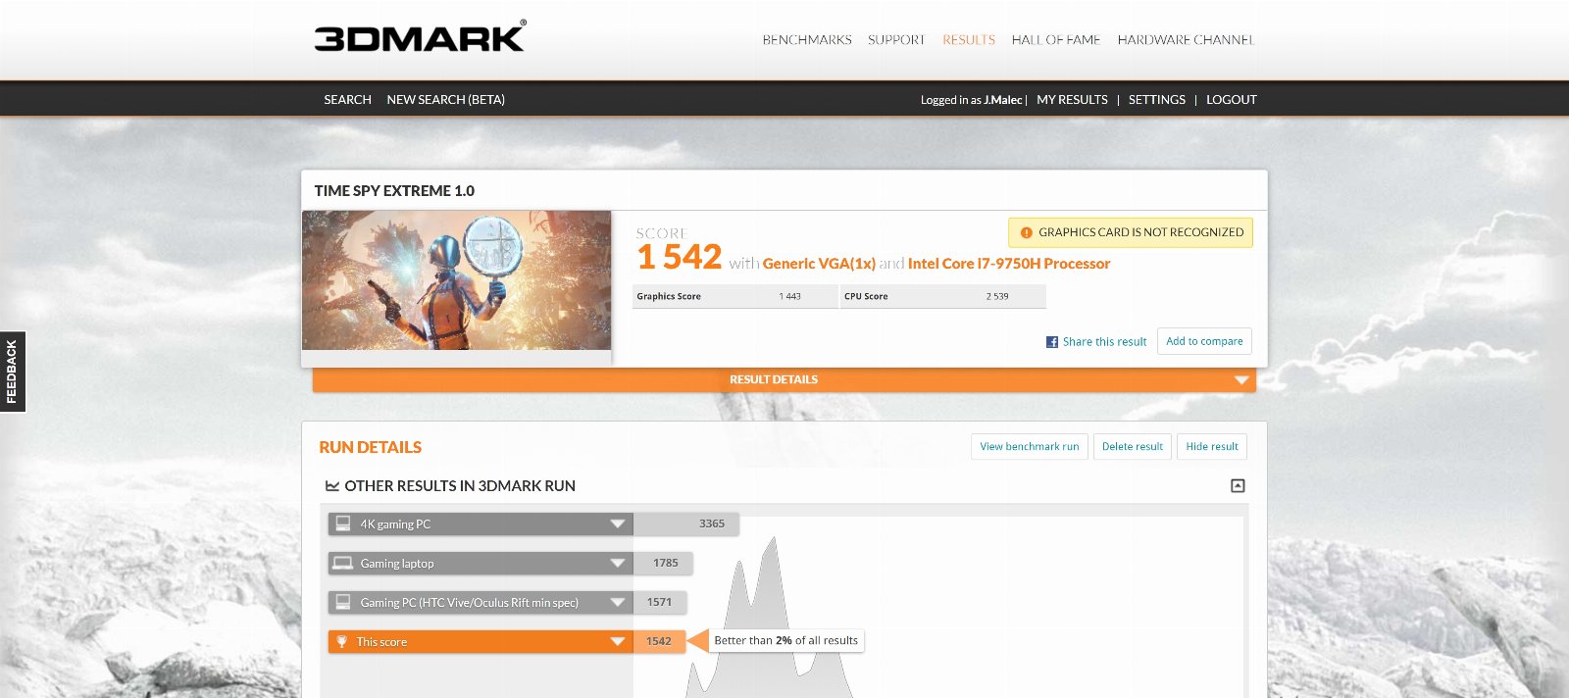Viewport: 1569px width, 698px height.
Task: Open the Generic VGA(1x) graphics card link
Action: (819, 264)
